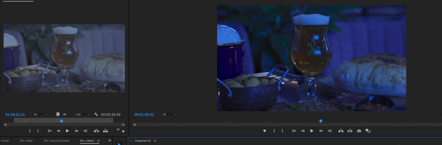Toggle Comparison View in Program monitor

368,131
